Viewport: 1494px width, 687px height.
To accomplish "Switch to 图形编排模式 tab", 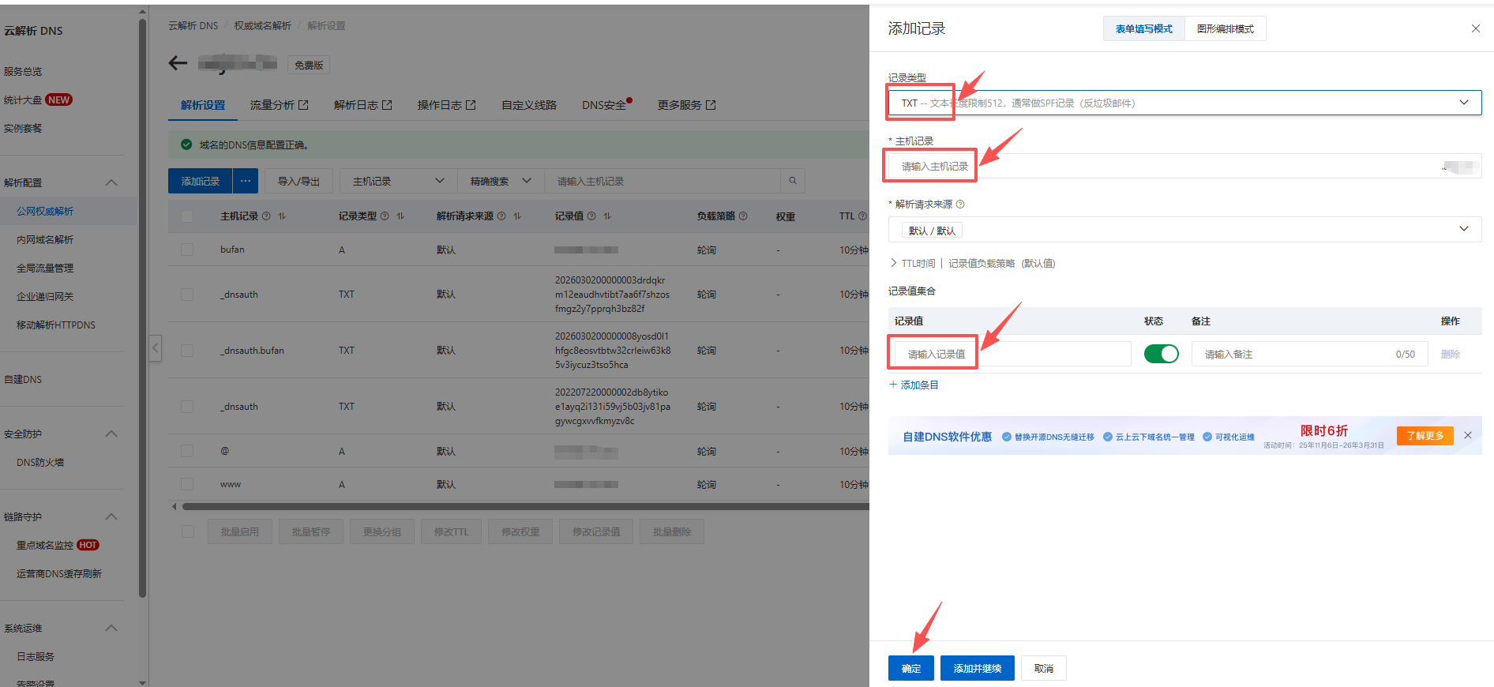I will 1225,29.
